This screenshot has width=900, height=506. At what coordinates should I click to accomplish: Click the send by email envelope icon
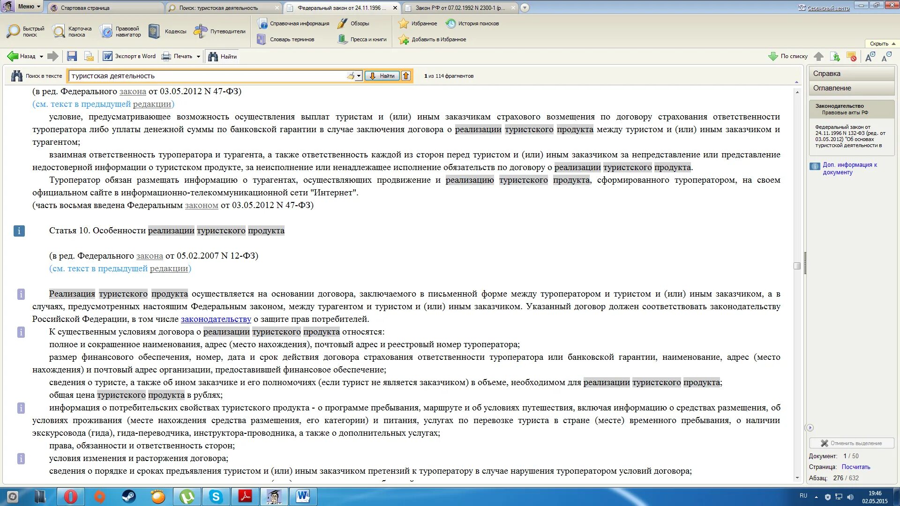tap(89, 56)
